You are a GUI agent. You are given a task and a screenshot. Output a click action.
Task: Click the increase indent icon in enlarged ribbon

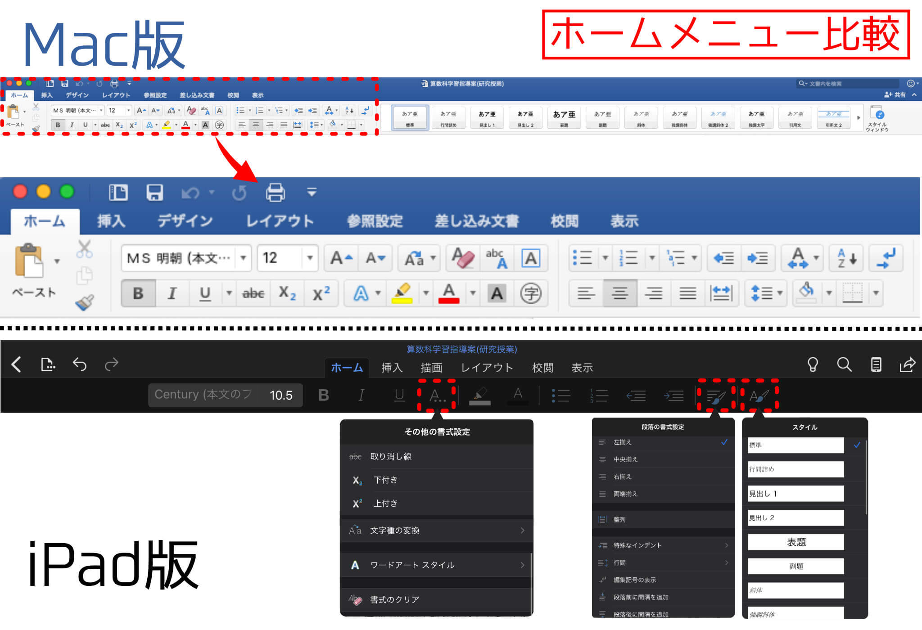coord(758,258)
